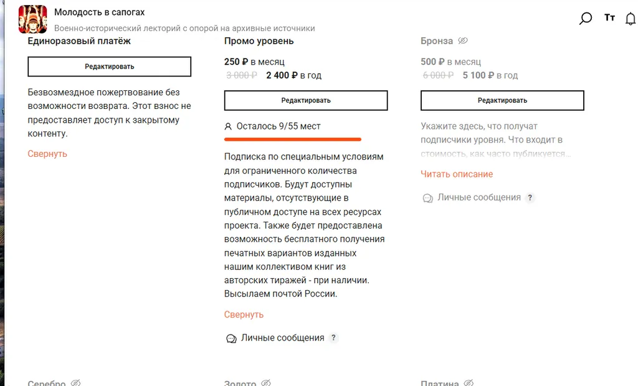Expand Бронза text with Читать описание
Viewport: 638px width, 386px height.
click(457, 174)
